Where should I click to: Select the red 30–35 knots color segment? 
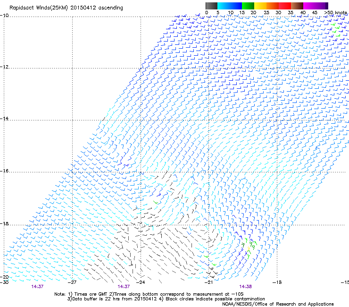pyautogui.click(x=285, y=6)
